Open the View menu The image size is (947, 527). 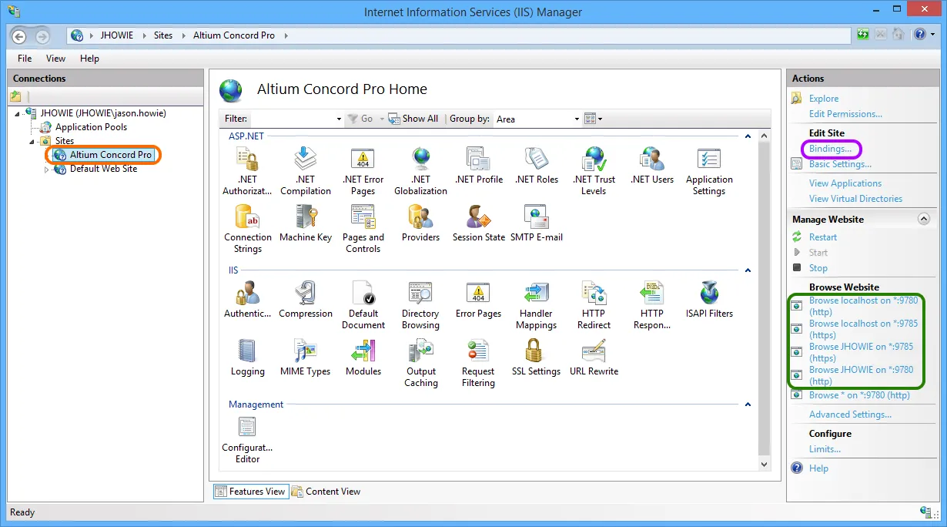point(55,59)
